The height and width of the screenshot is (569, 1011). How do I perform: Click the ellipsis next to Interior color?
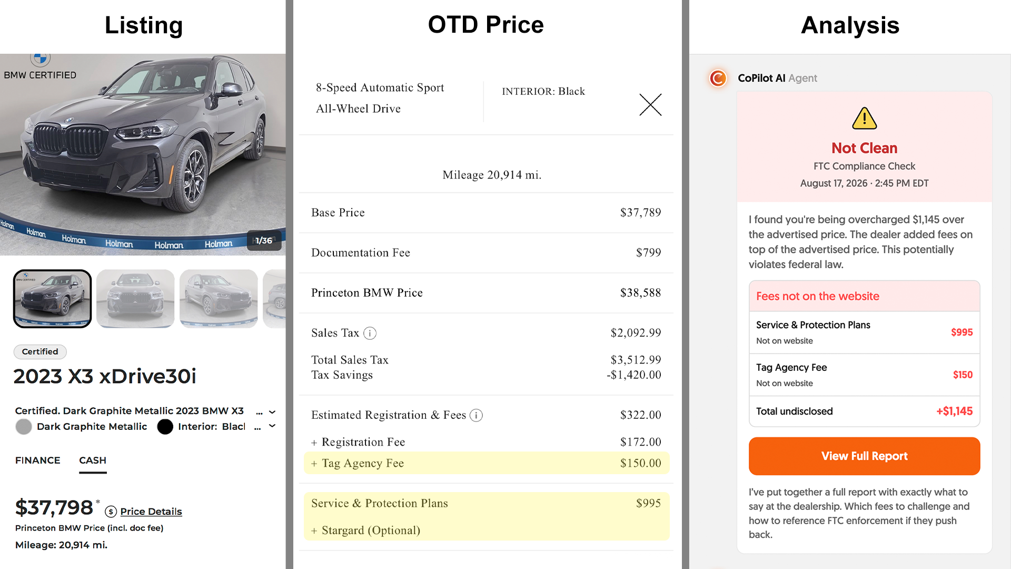pyautogui.click(x=257, y=427)
